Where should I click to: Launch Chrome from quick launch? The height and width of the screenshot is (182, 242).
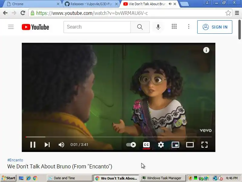[35, 178]
